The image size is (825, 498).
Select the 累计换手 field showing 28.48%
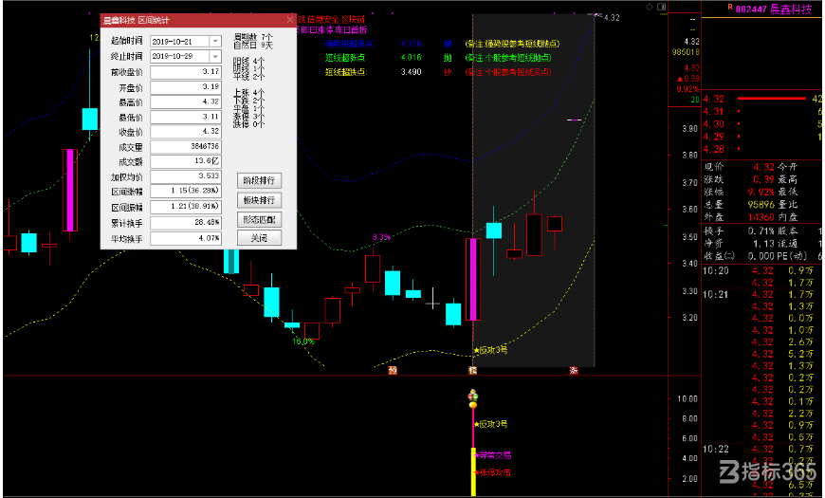click(186, 223)
